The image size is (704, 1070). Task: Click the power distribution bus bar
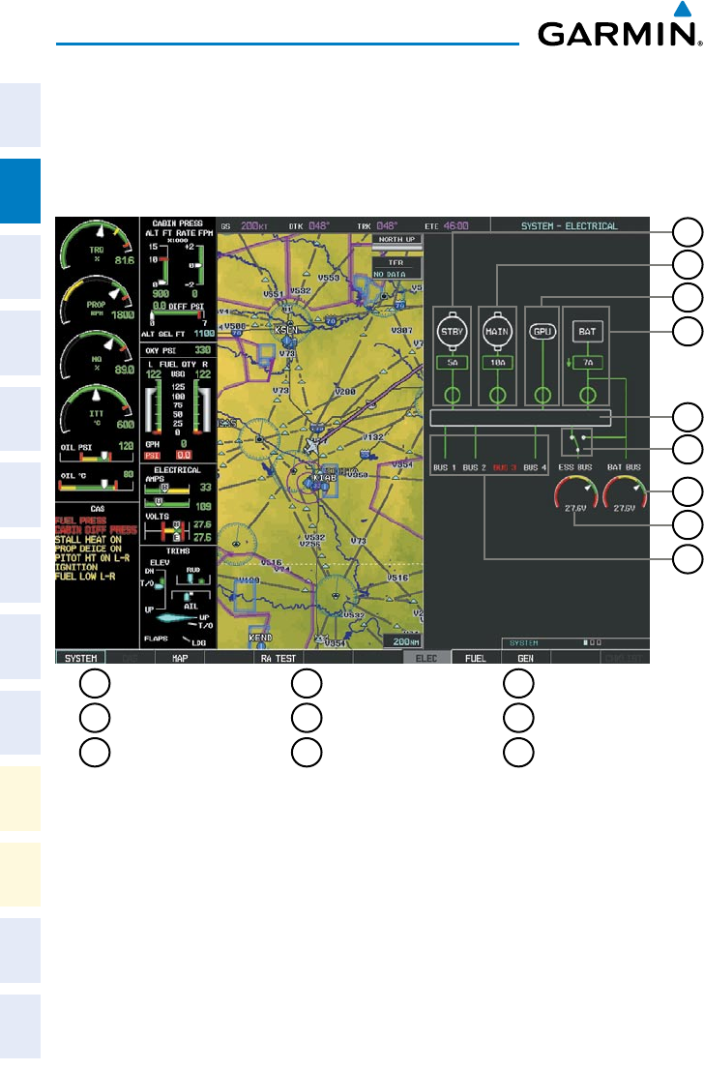coord(520,418)
